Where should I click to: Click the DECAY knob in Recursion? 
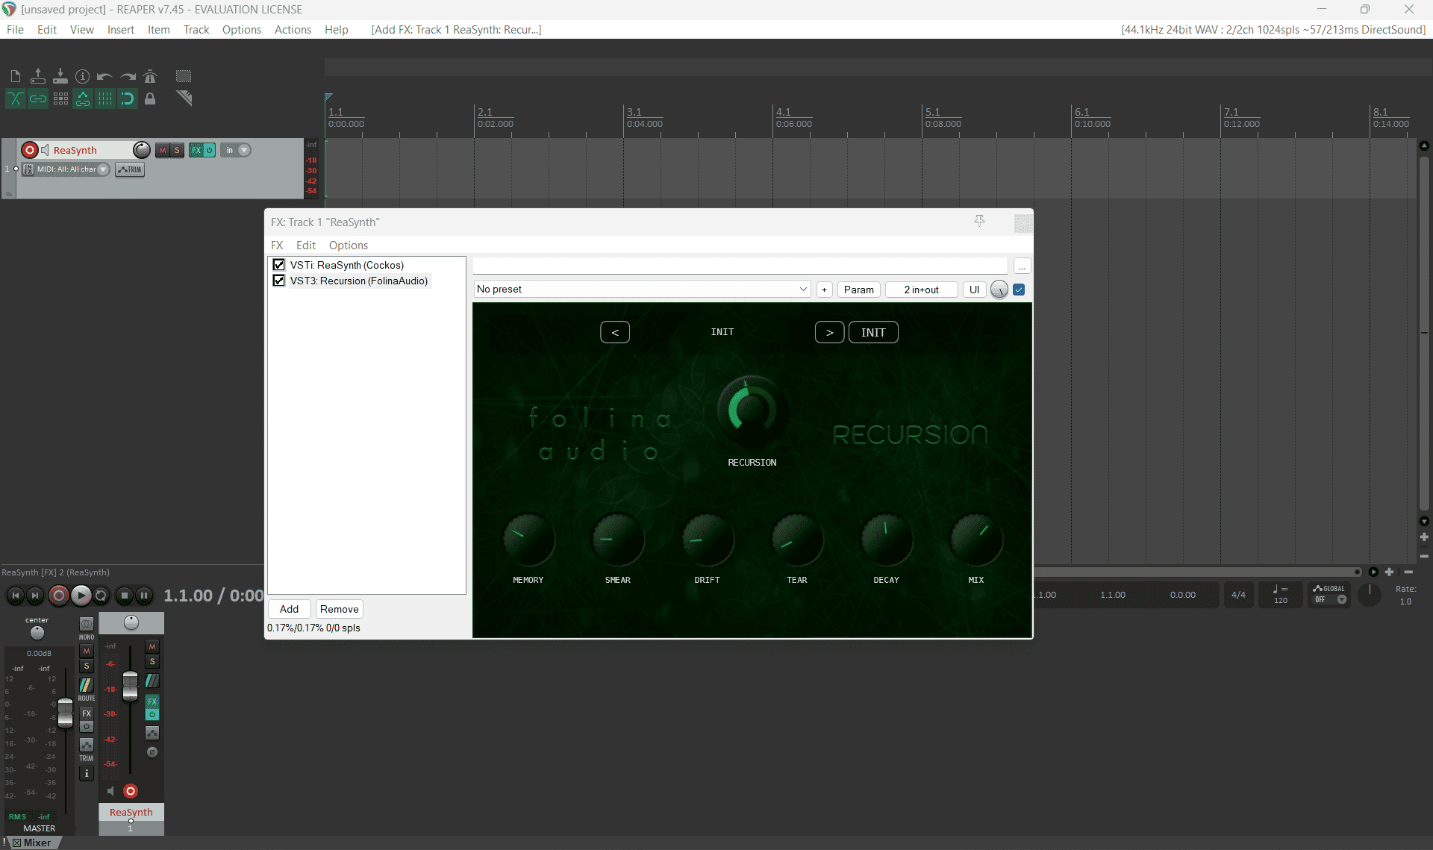click(886, 540)
